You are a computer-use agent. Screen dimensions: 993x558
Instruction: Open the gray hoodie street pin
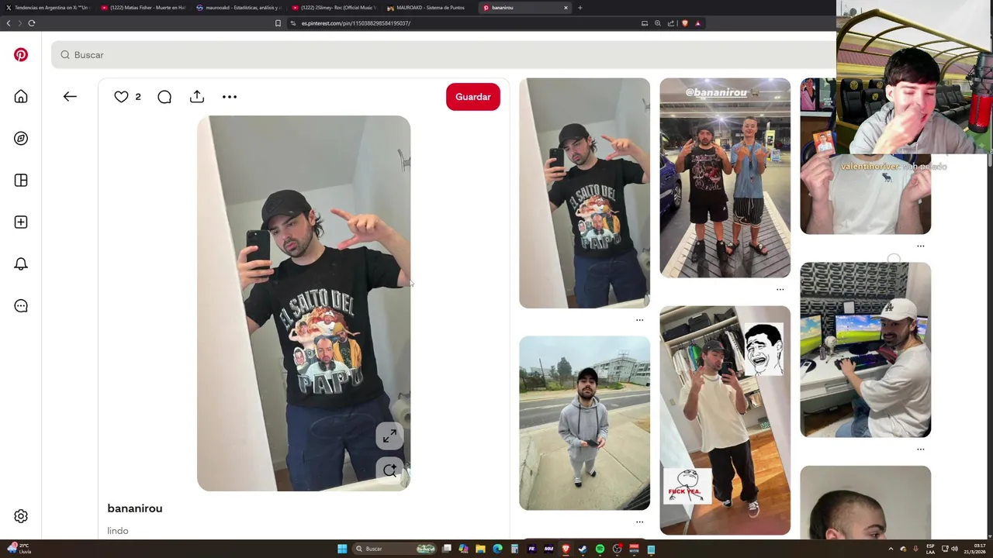click(x=584, y=423)
